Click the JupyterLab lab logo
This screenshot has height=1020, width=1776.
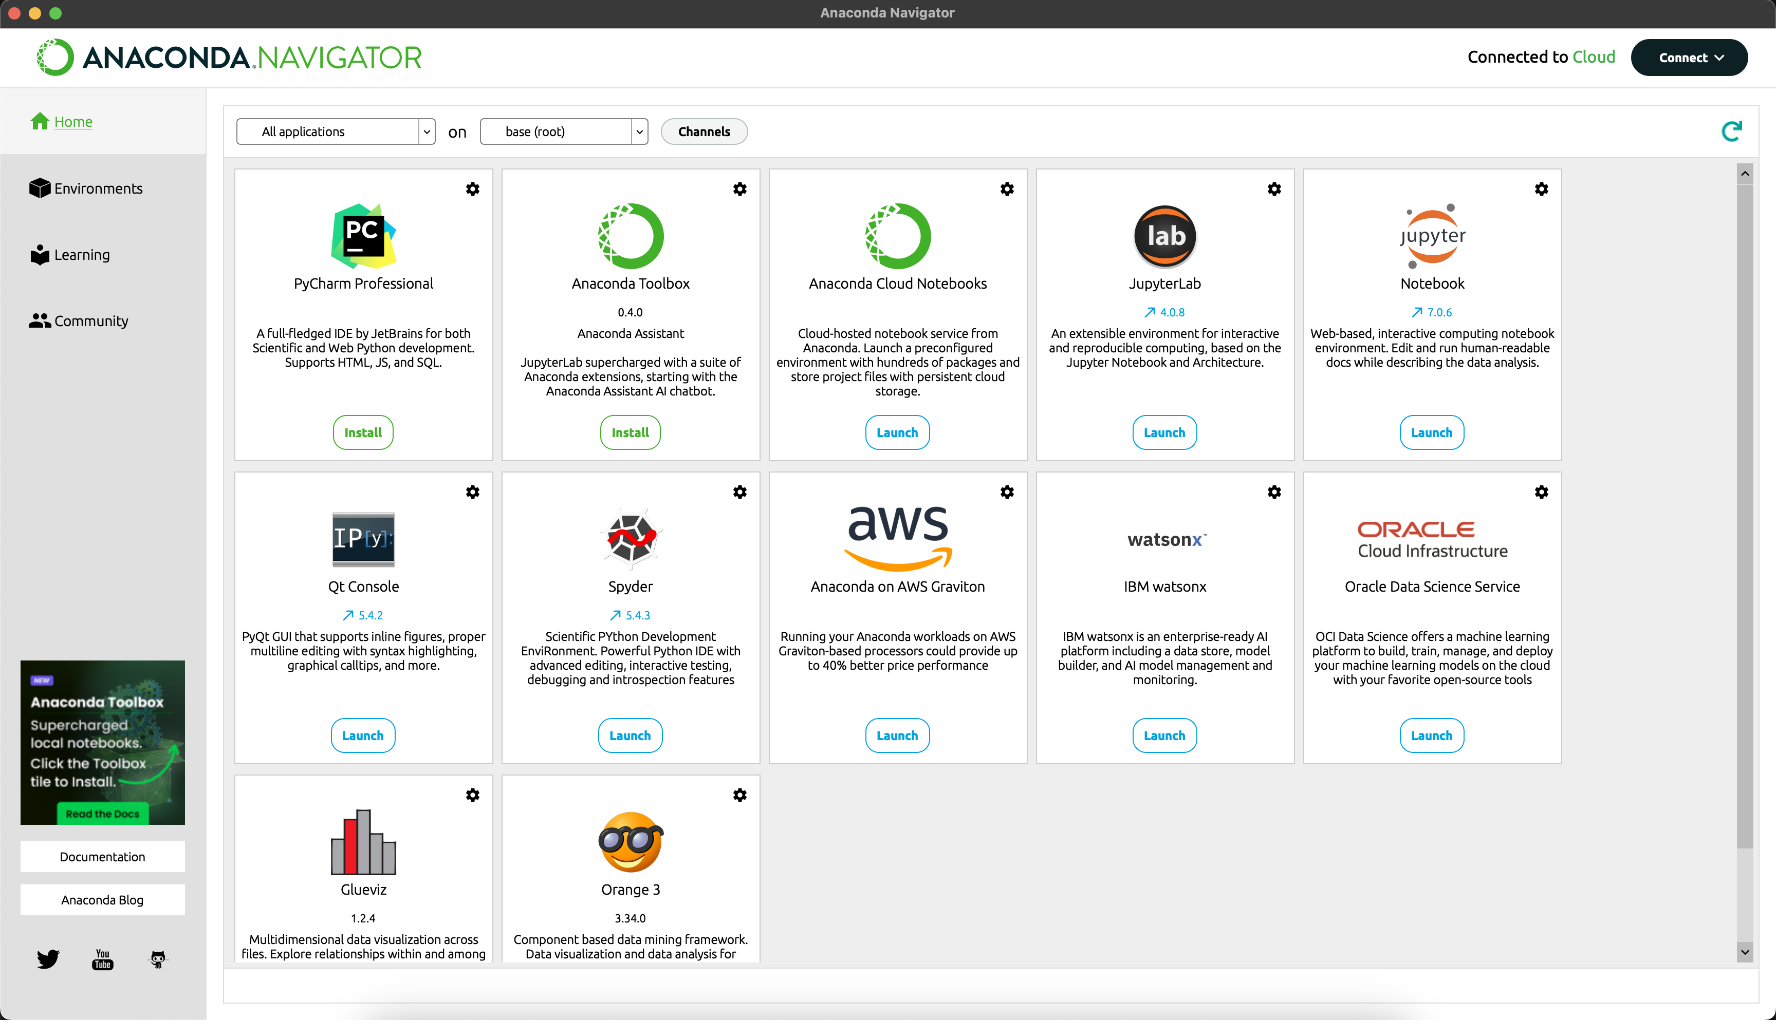coord(1164,236)
